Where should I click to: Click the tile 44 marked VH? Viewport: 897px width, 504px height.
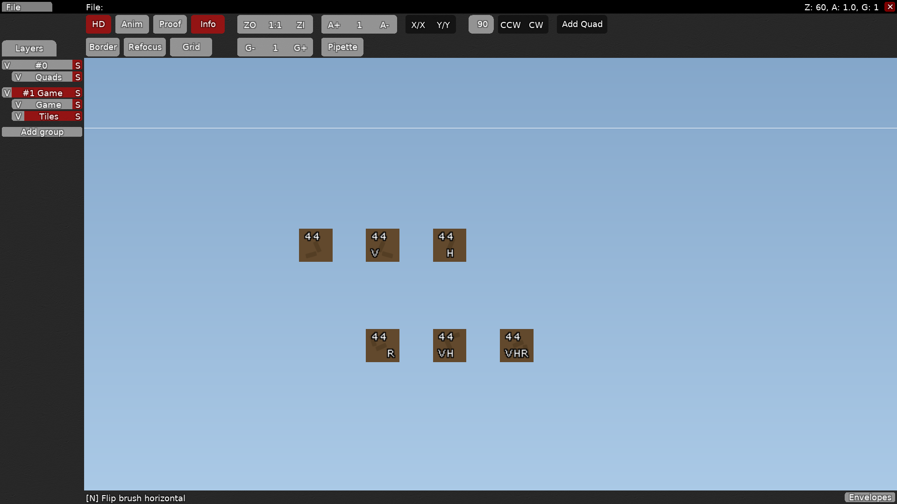(x=449, y=345)
